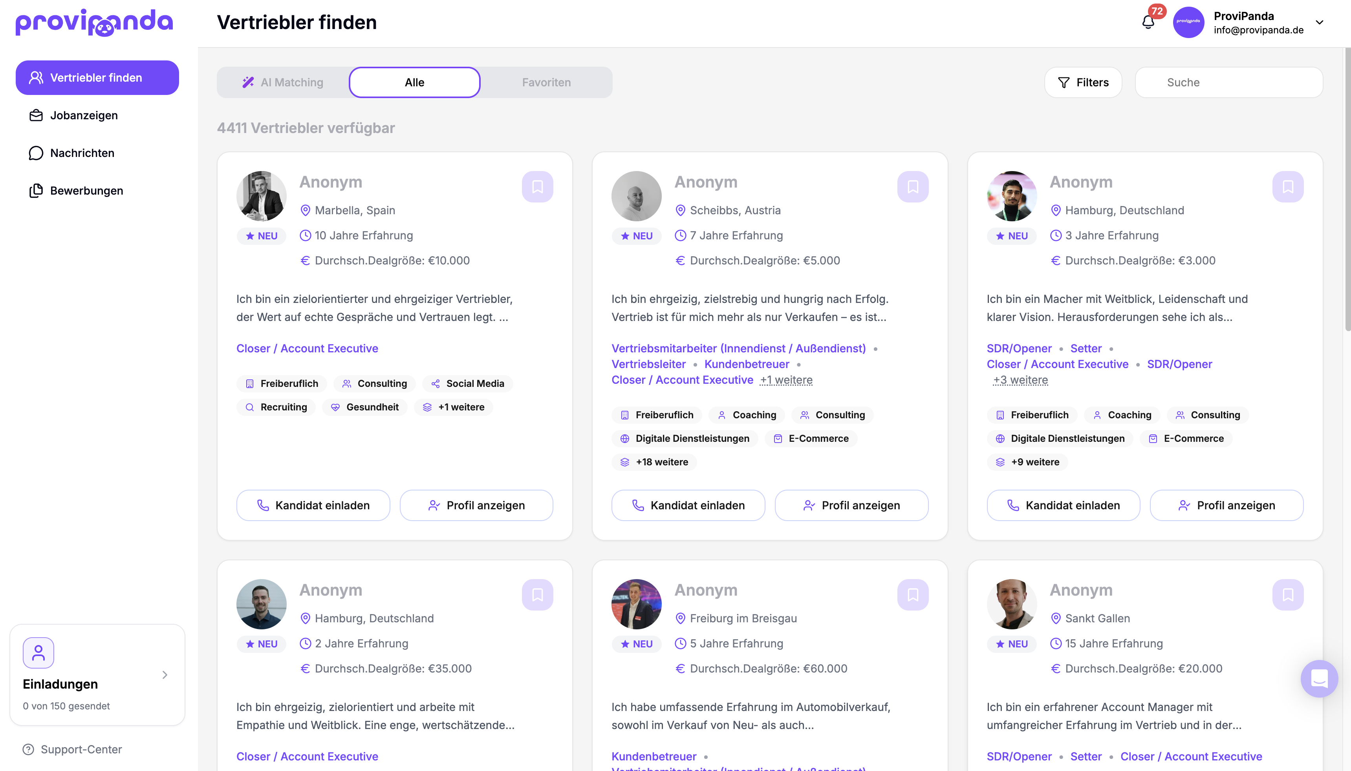Screen dimensions: 1351x771
Task: Bookmark the Marbella, Spain candidate
Action: click(x=537, y=186)
